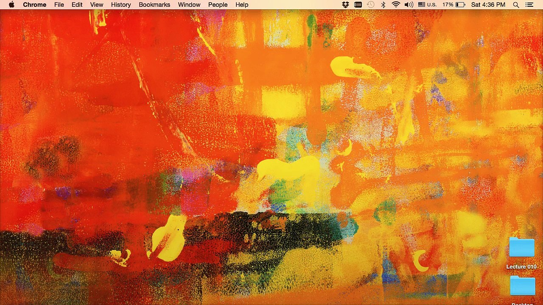Click the Dropbox menu bar icon
The height and width of the screenshot is (305, 543).
(x=345, y=5)
